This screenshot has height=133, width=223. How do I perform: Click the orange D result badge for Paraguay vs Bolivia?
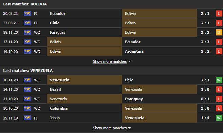point(219,32)
